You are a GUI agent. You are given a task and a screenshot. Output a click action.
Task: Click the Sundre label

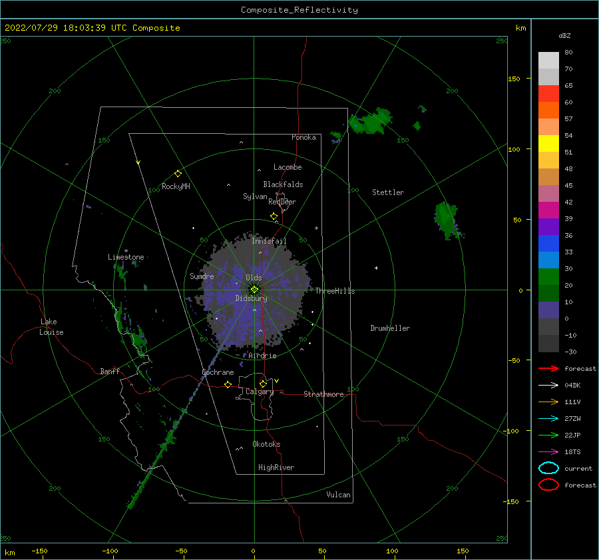point(202,276)
